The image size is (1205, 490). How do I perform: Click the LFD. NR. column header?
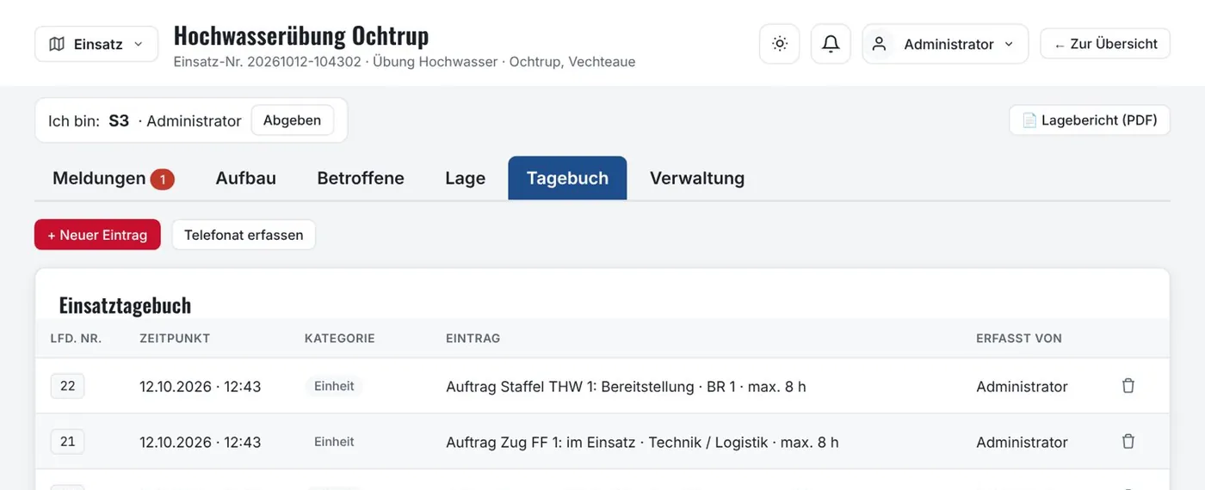76,339
